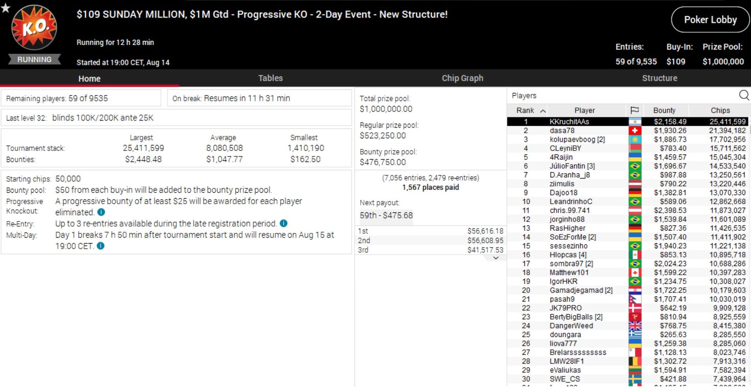
Task: Toggle Rank column sort arrow
Action: click(x=543, y=111)
